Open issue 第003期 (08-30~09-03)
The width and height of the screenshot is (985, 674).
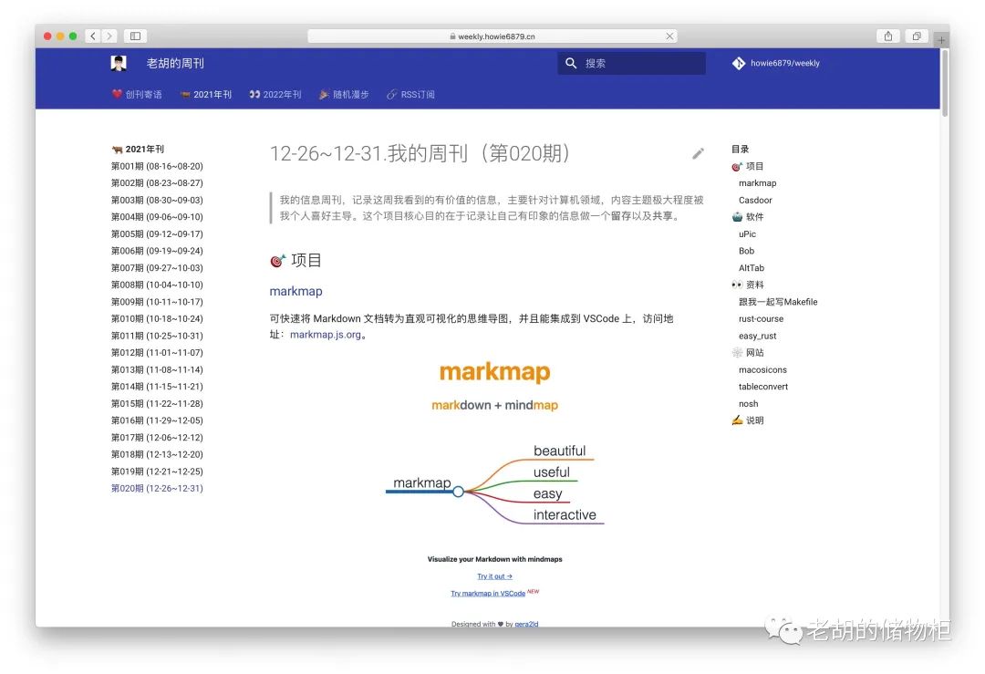(x=157, y=200)
